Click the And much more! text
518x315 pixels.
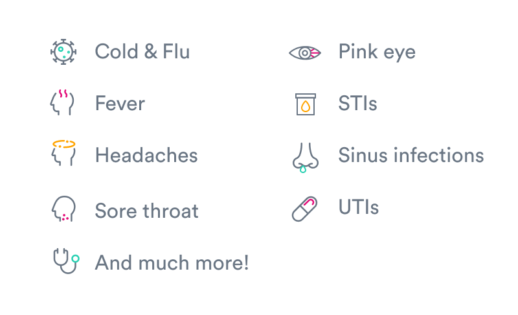point(172,262)
